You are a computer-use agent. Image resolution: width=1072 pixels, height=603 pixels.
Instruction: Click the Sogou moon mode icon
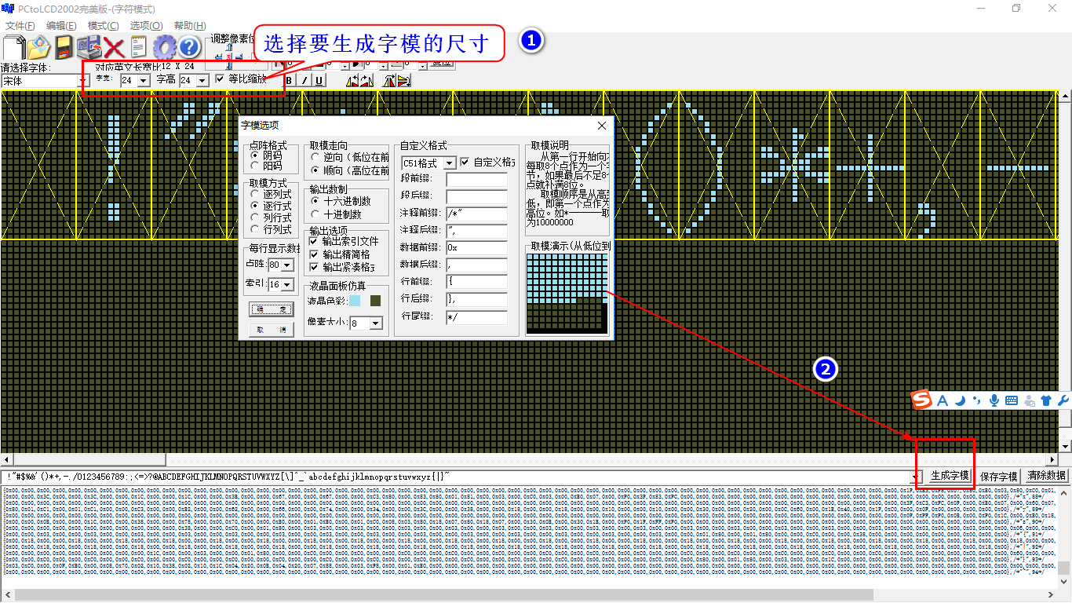click(960, 400)
